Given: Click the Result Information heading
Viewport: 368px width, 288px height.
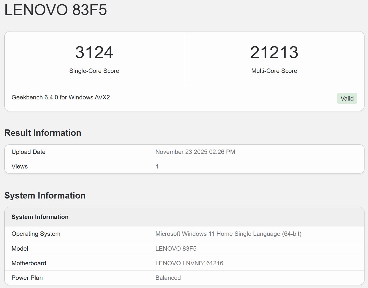Looking at the screenshot, I should [43, 133].
